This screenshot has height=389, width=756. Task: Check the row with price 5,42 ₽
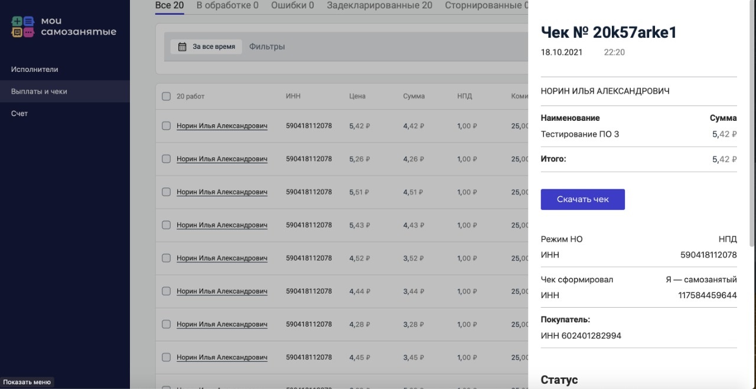coord(166,126)
